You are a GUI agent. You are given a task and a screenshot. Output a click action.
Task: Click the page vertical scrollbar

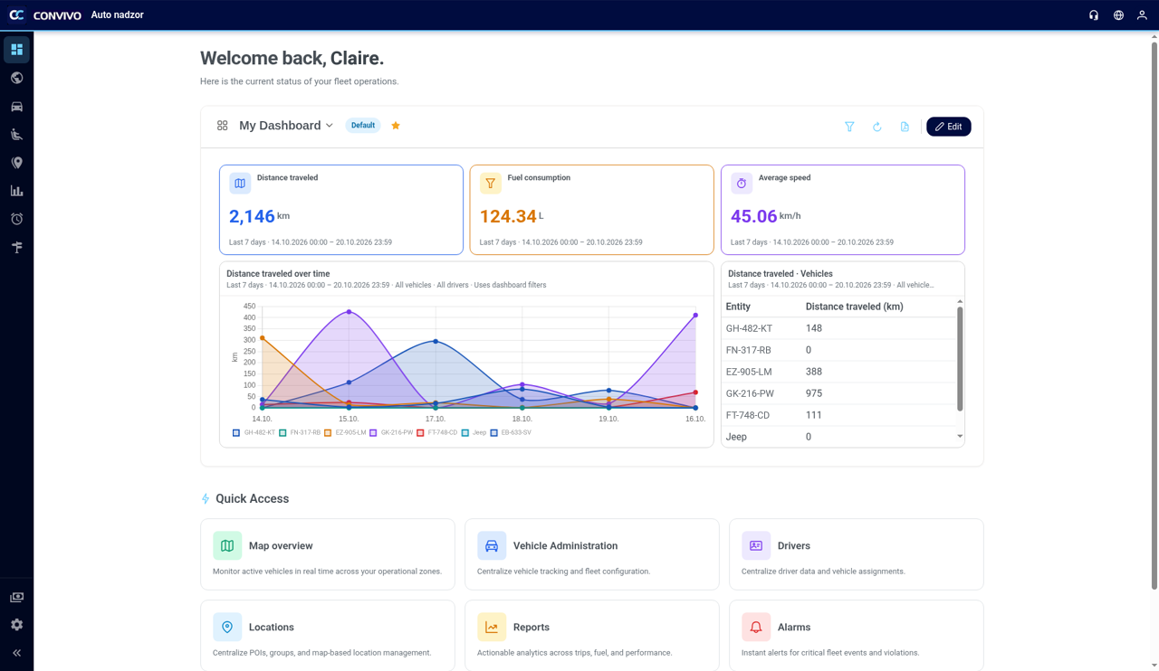(1154, 315)
